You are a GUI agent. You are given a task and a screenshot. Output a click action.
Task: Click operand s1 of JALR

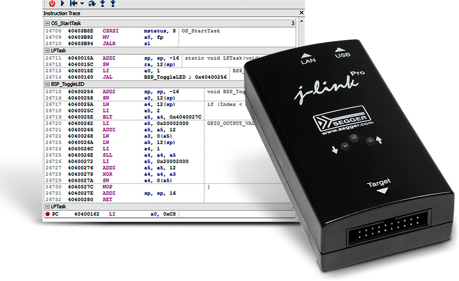147,44
